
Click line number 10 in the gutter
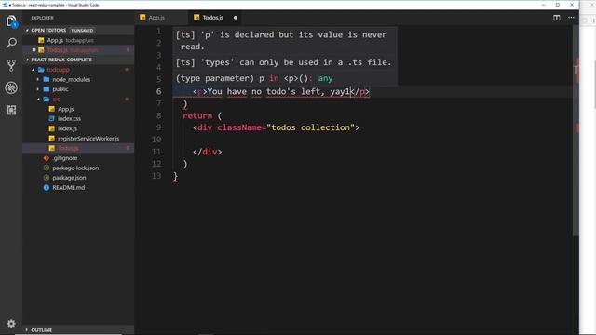(156, 140)
